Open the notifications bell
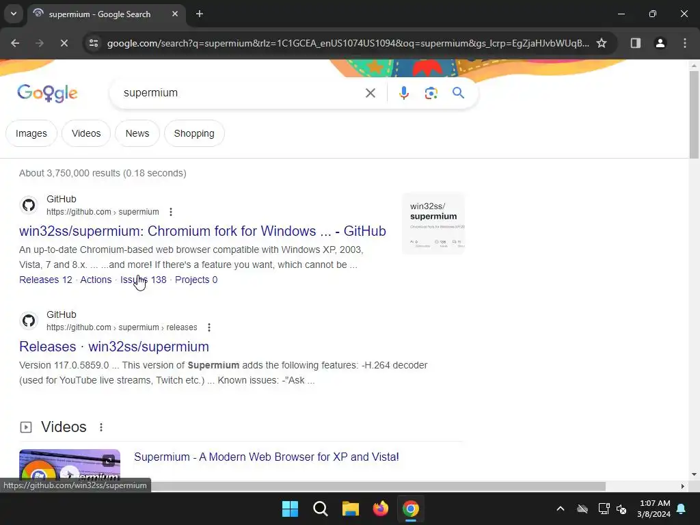 pos(682,509)
